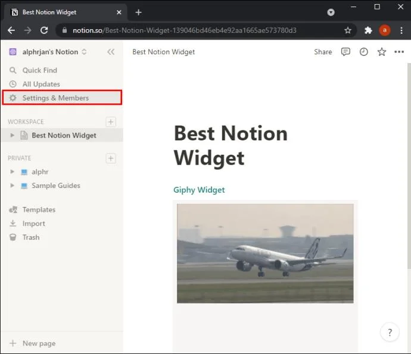View site security lock icon
Viewport: 411px width, 354px height.
tap(64, 30)
